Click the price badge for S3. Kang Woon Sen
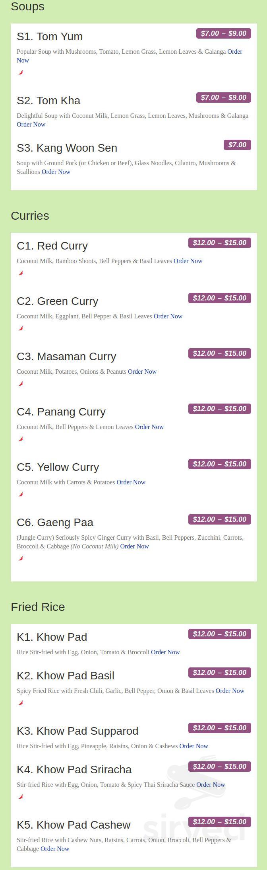The image size is (267, 870). (237, 145)
